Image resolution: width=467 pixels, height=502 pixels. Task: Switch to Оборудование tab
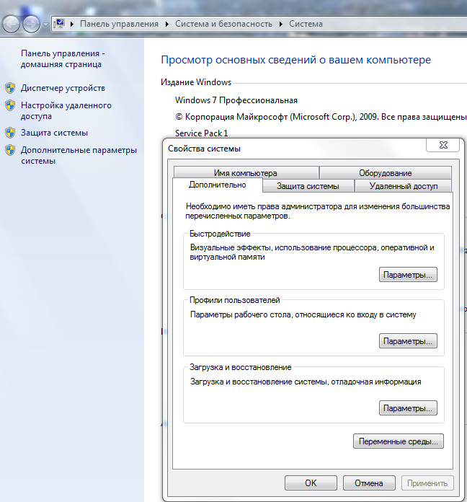386,173
